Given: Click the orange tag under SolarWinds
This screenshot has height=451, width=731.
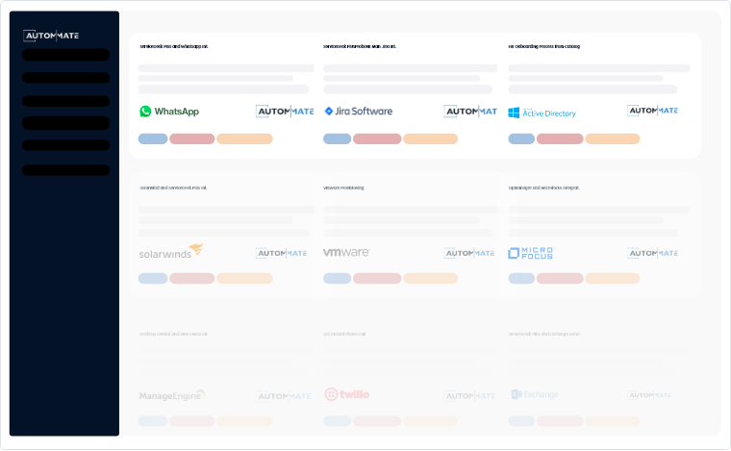Looking at the screenshot, I should coord(244,279).
